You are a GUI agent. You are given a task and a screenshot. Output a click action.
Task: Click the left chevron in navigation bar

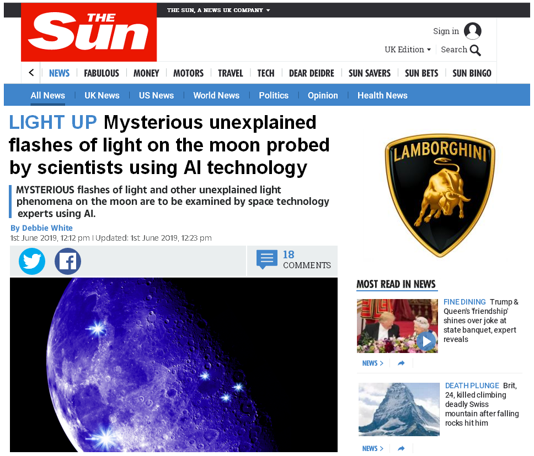(31, 73)
